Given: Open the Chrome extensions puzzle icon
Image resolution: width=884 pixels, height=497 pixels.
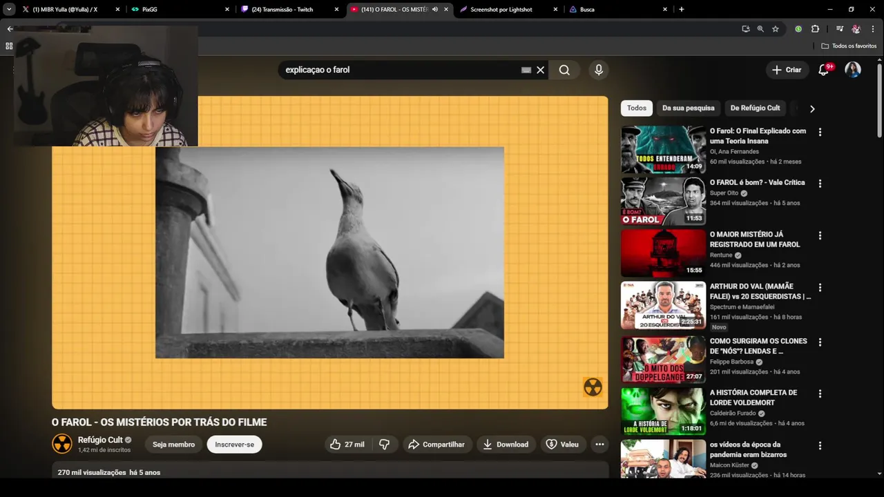Looking at the screenshot, I should pyautogui.click(x=815, y=29).
